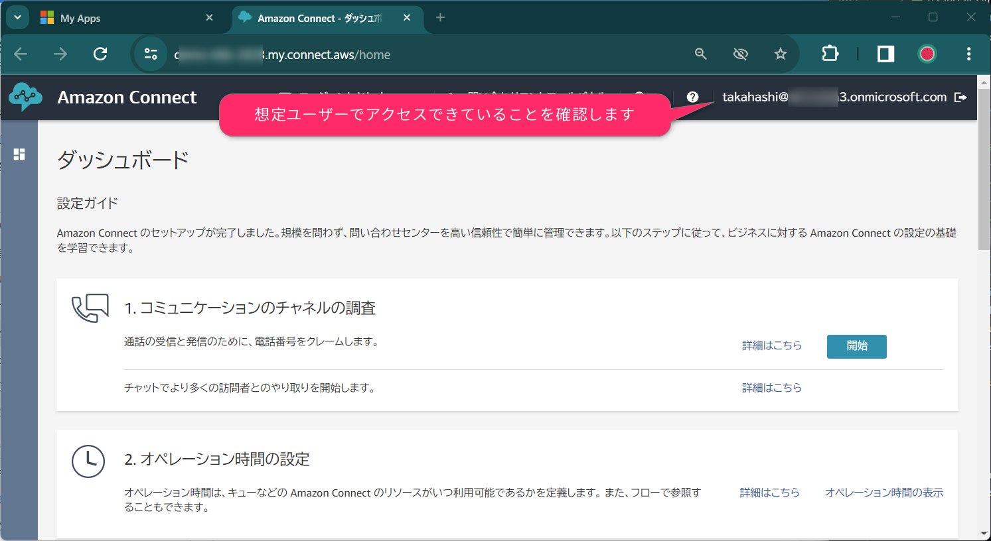Open the browser profile avatar

(x=927, y=54)
